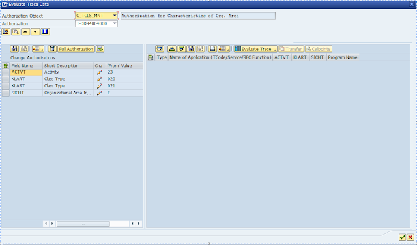Close the Evaluate Trace Data dialog
Image resolution: width=417 pixels, height=245 pixels.
pos(412,4)
